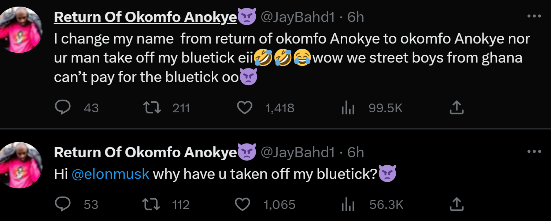View analytics for the first tweet
Viewport: 551px width, 221px height.
click(x=347, y=107)
